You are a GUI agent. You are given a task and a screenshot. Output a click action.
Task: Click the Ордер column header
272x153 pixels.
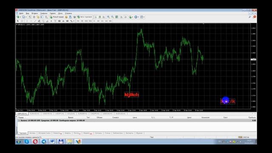pyautogui.click(x=21, y=117)
